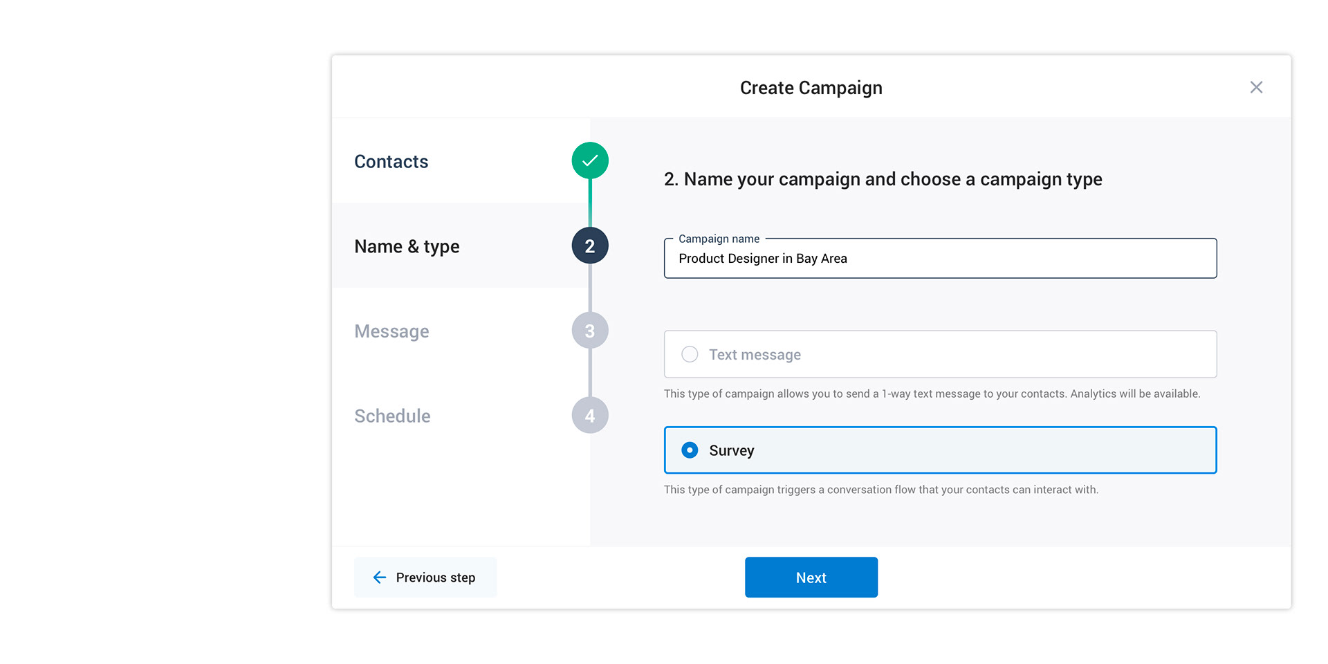Open the Name & type step

[x=407, y=246]
